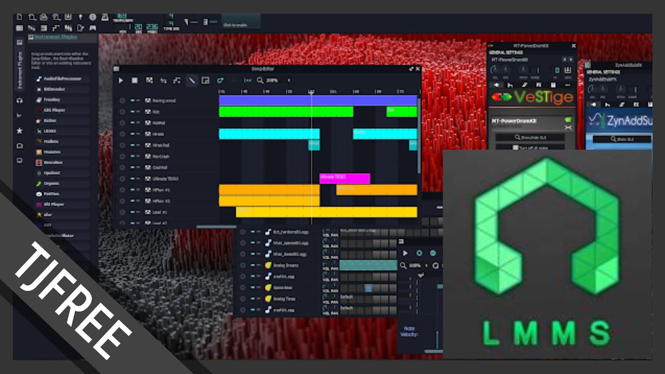Select edit mode in Song Editor toolbar
The height and width of the screenshot is (374, 665).
(x=206, y=81)
